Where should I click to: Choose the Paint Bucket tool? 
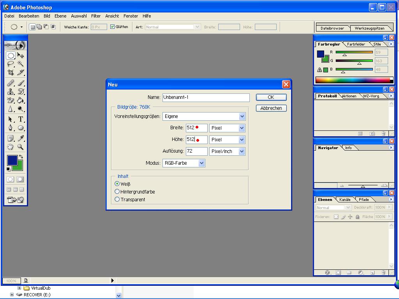click(21, 100)
